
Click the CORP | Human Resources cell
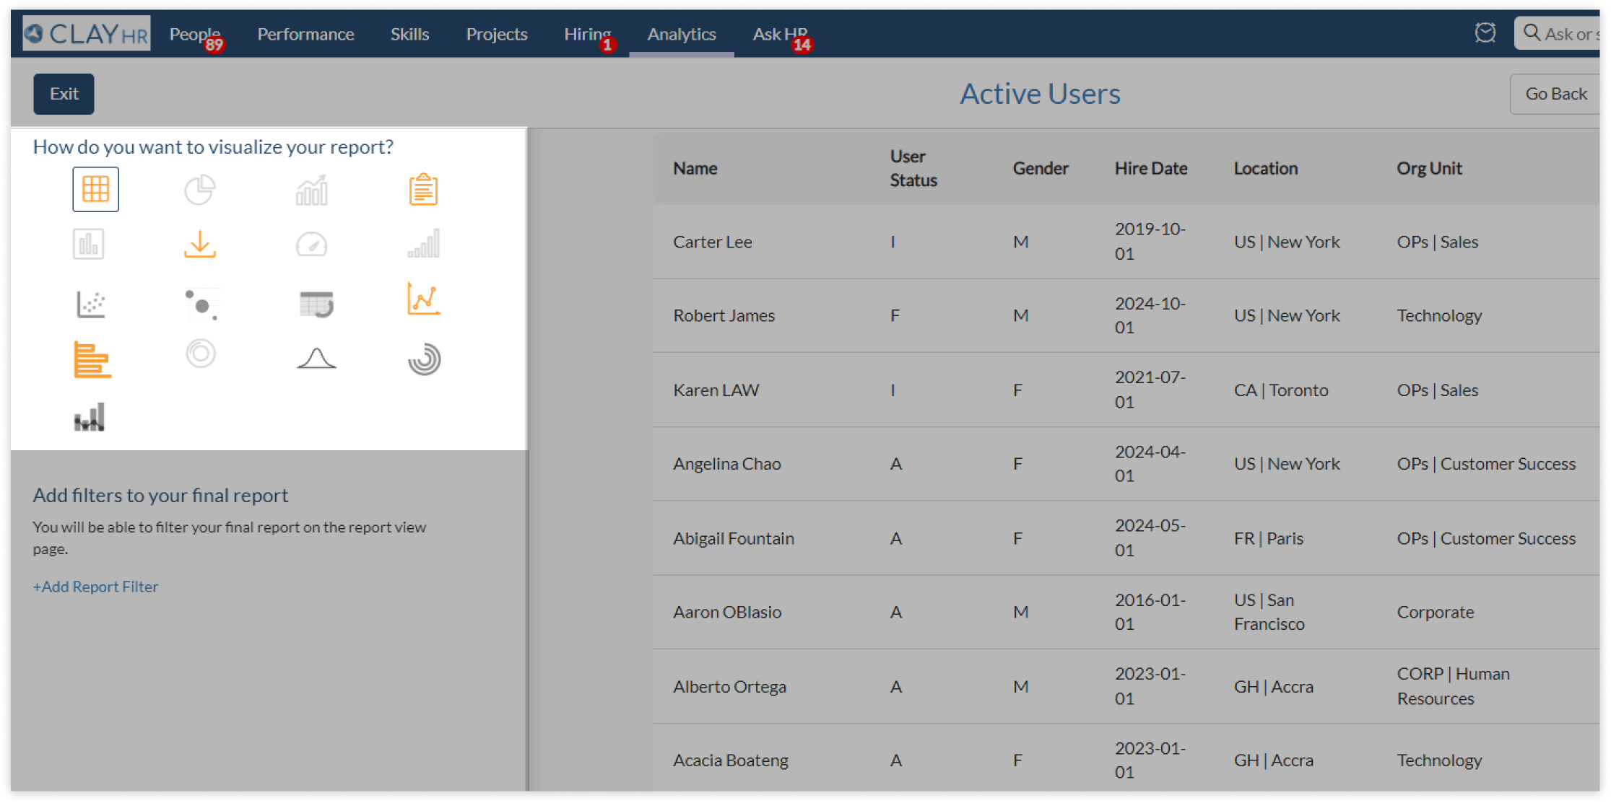(1453, 686)
